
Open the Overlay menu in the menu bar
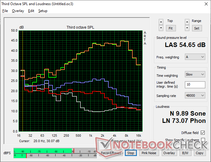coord(18,11)
